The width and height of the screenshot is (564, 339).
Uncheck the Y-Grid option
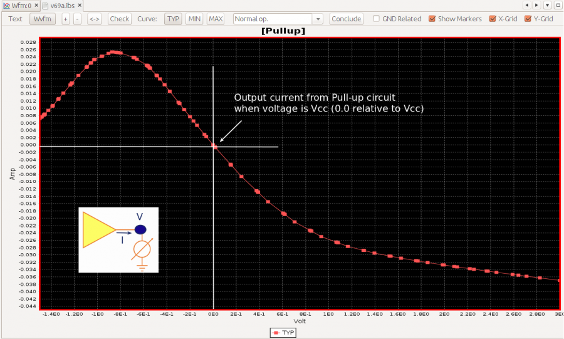coord(528,19)
